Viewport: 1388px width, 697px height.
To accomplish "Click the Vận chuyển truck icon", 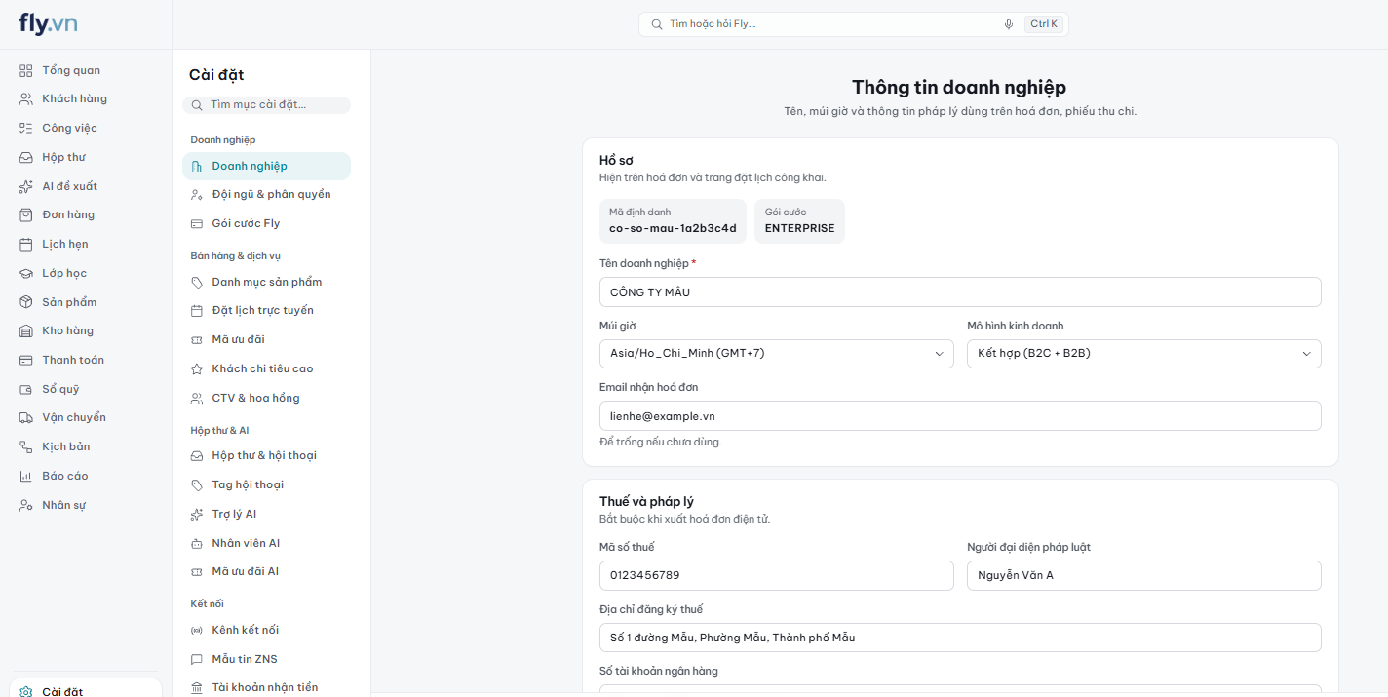I will [x=26, y=417].
